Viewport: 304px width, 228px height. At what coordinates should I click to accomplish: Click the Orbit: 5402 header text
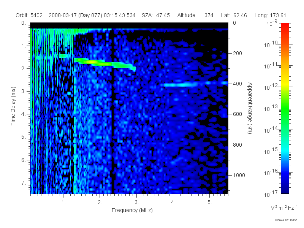pos(29,15)
